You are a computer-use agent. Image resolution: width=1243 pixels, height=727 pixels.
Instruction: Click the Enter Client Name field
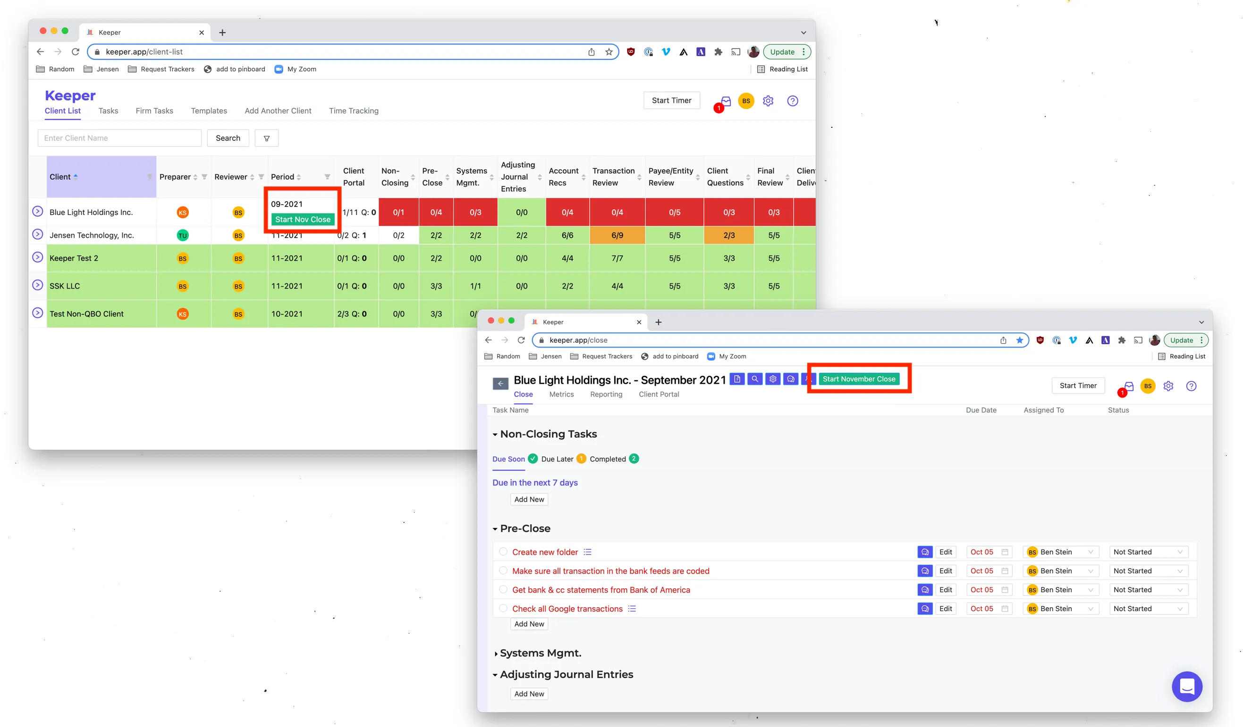[x=119, y=139]
